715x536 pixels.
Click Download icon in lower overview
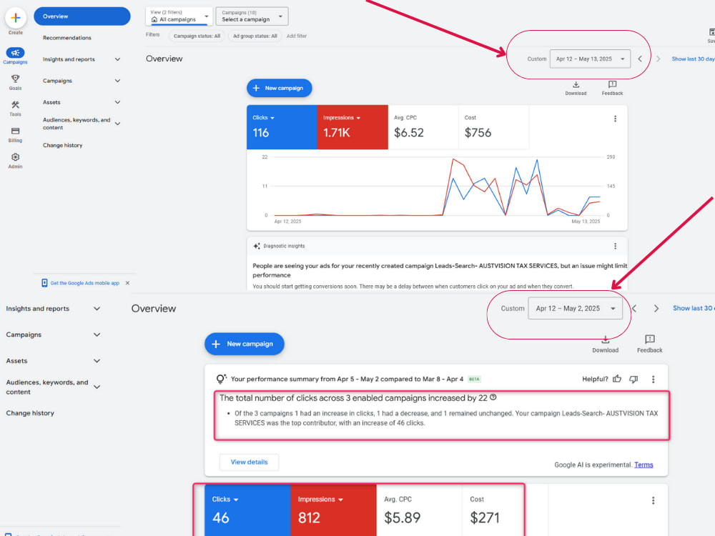pyautogui.click(x=605, y=339)
